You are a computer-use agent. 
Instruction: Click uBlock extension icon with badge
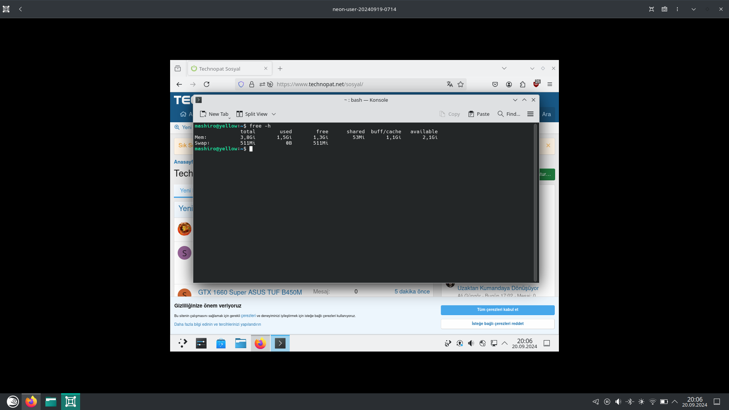tap(536, 84)
